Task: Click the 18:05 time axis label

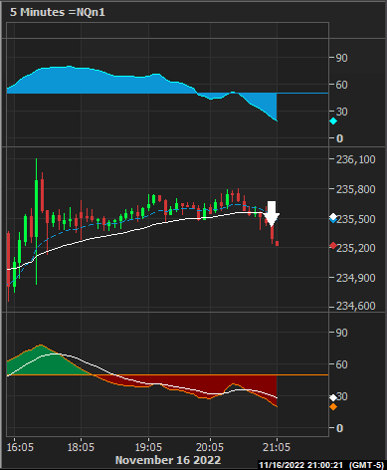Action: pos(81,447)
